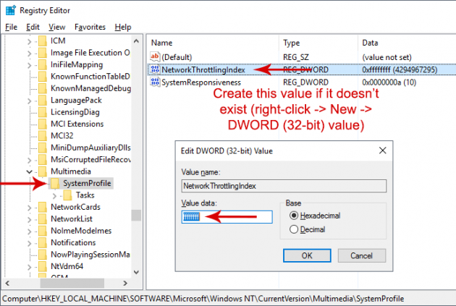Expand the Image File Execution Options node

pos(29,54)
